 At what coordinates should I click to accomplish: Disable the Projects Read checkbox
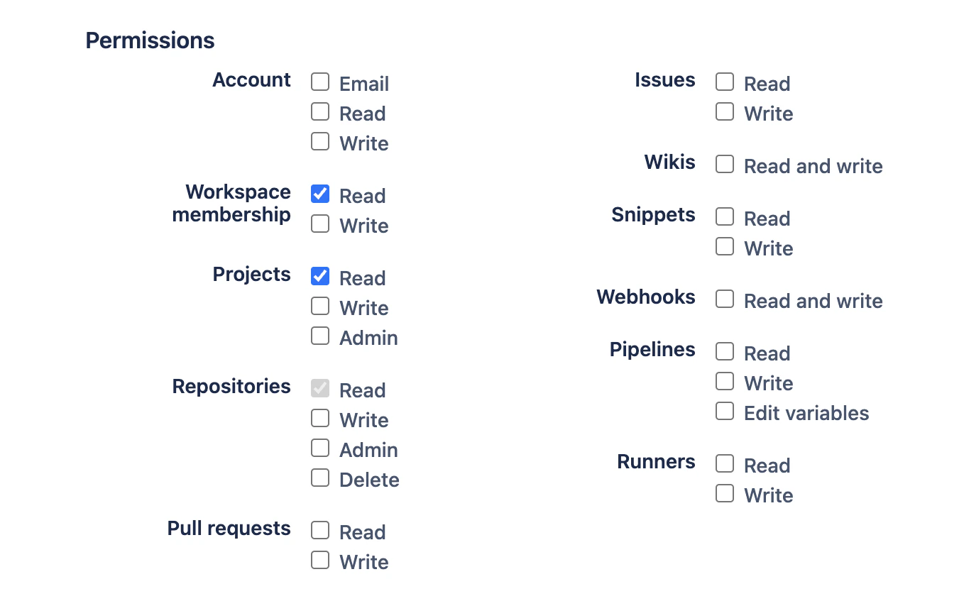point(320,276)
